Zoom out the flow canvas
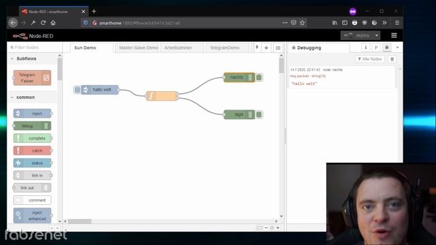 pos(266,228)
